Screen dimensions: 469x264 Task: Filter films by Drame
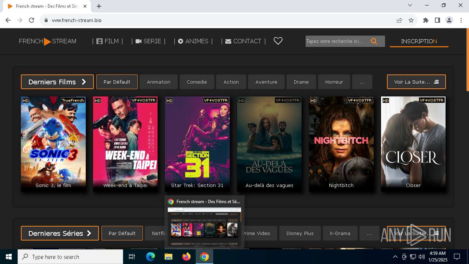pyautogui.click(x=301, y=82)
